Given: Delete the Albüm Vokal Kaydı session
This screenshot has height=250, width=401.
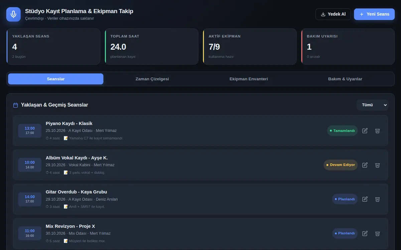Looking at the screenshot, I should point(377,165).
